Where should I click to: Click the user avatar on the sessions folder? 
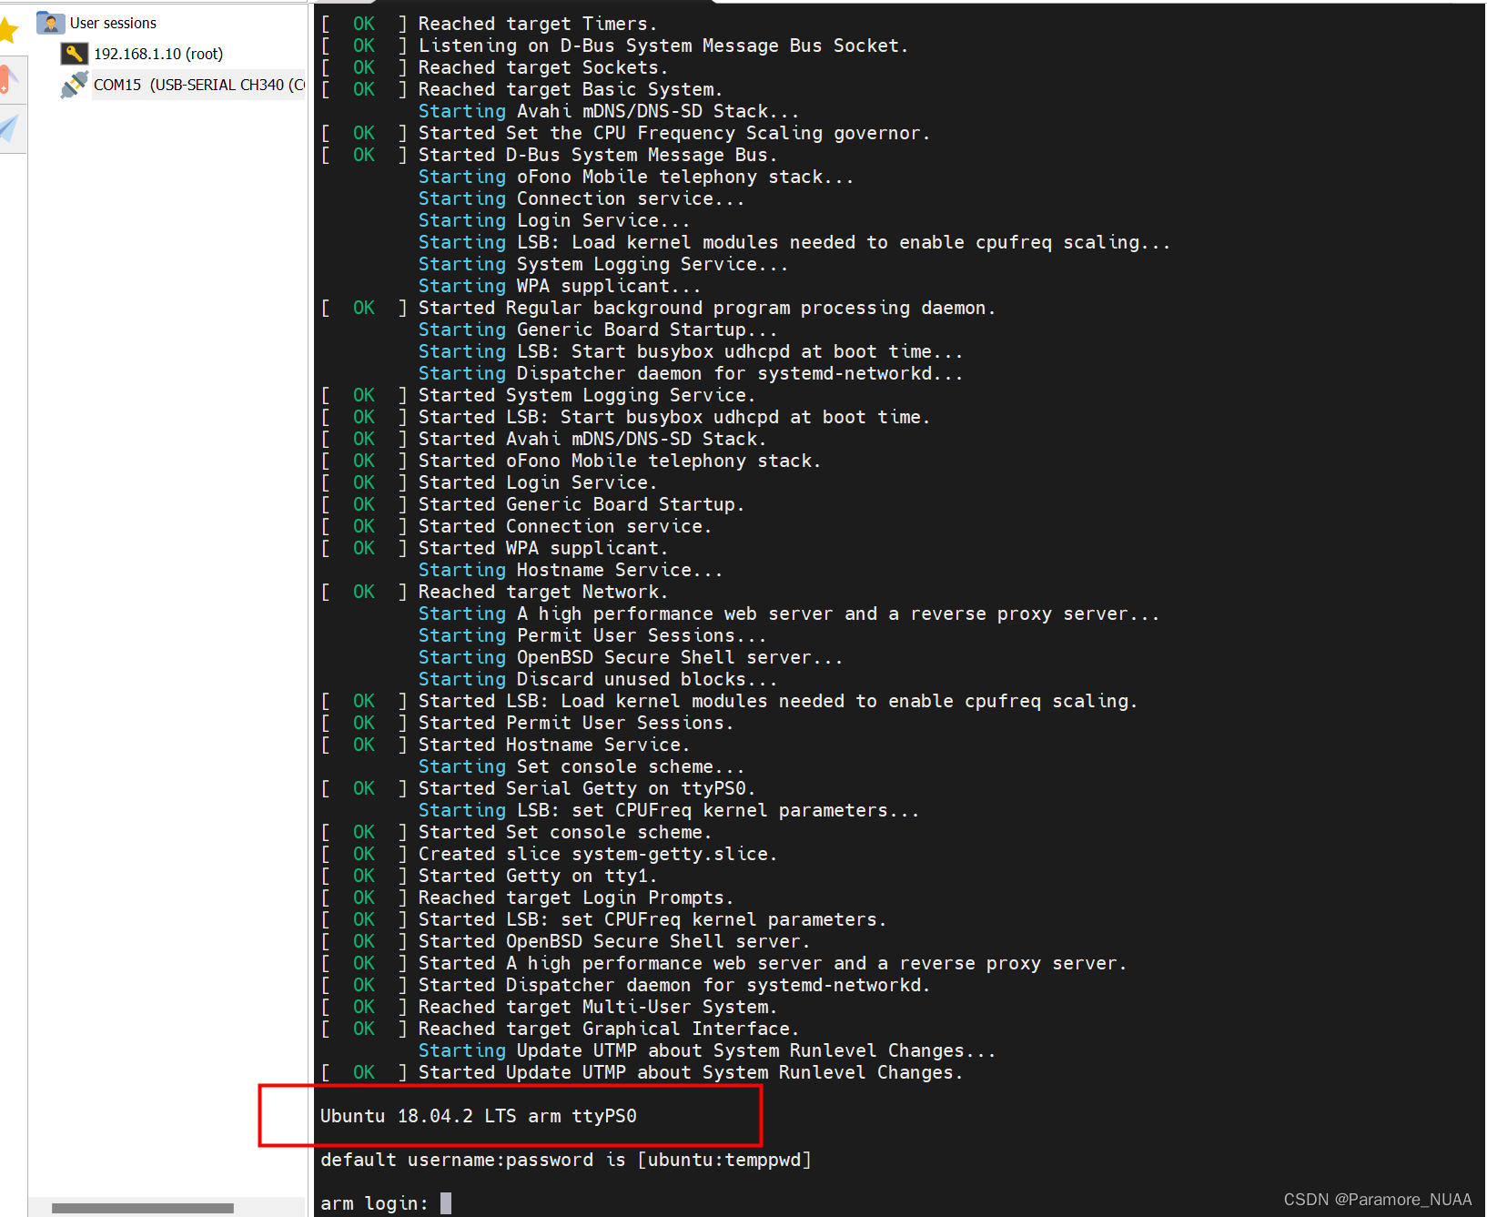(52, 23)
